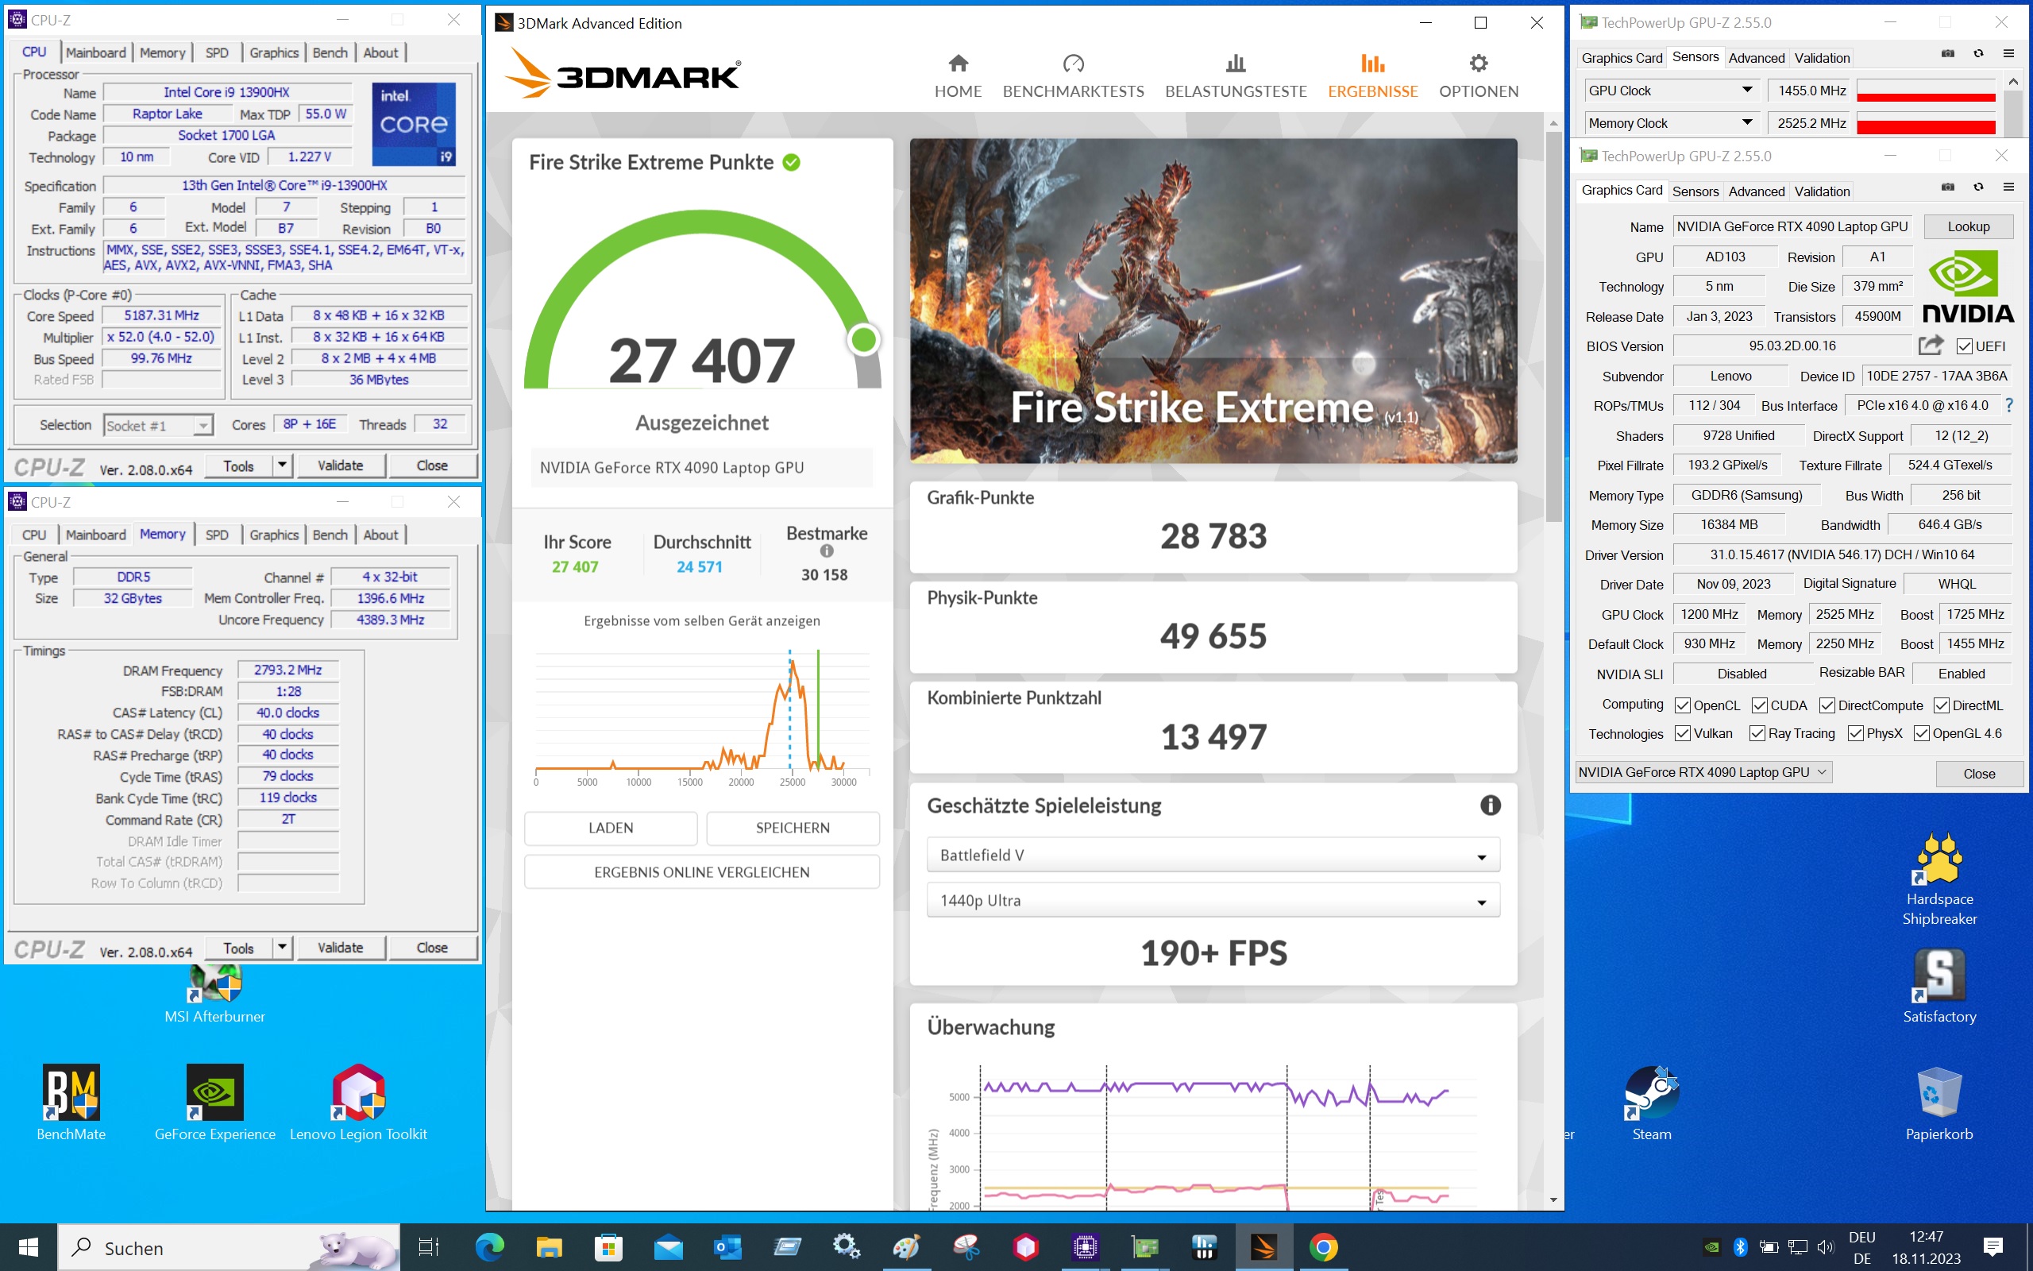
Task: Expand 1440p Ultra resolution dropdown
Action: click(x=1213, y=900)
